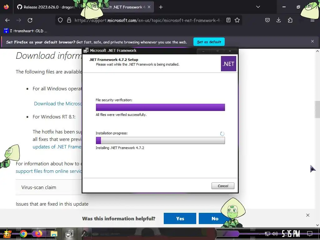320x240 pixels.
Task: Click the Firefox back arrow
Action: 7,20
